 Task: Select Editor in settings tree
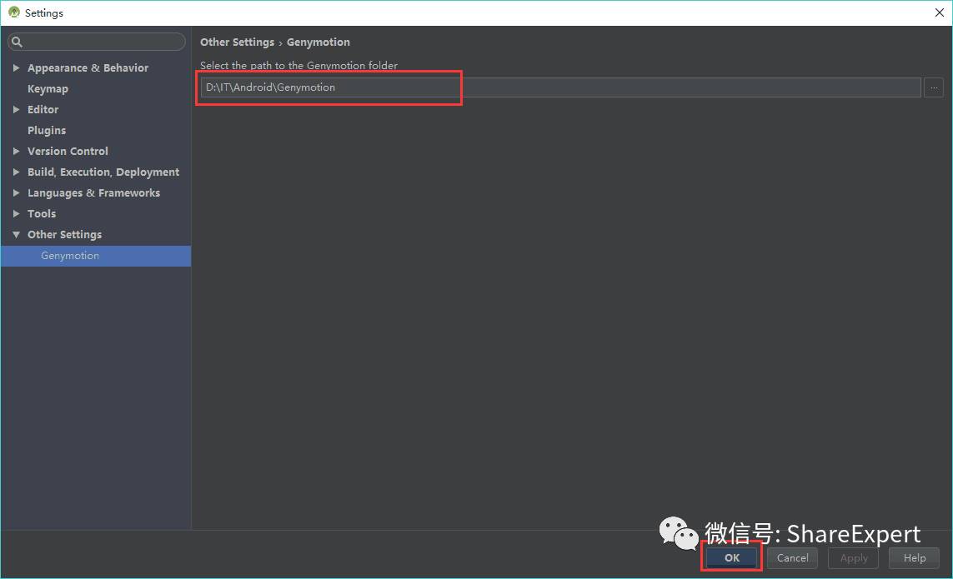(43, 109)
